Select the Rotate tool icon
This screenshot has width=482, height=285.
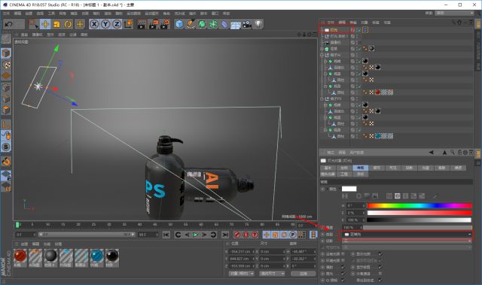point(68,24)
